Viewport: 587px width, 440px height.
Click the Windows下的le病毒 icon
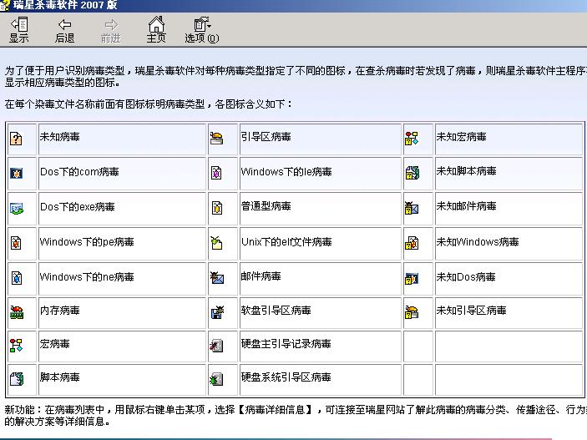216,173
